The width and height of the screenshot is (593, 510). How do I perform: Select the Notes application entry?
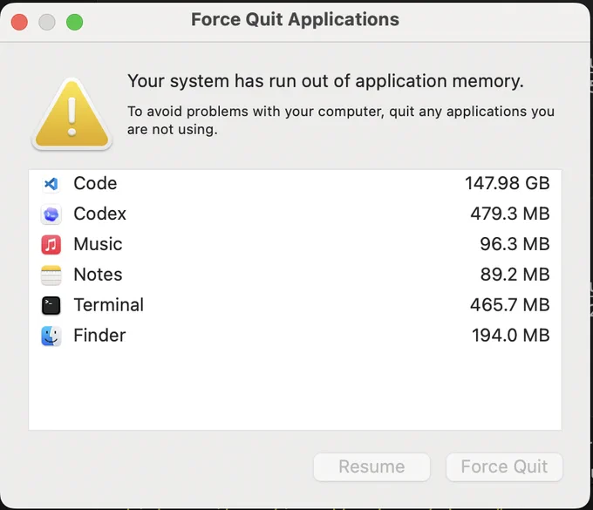click(x=295, y=275)
